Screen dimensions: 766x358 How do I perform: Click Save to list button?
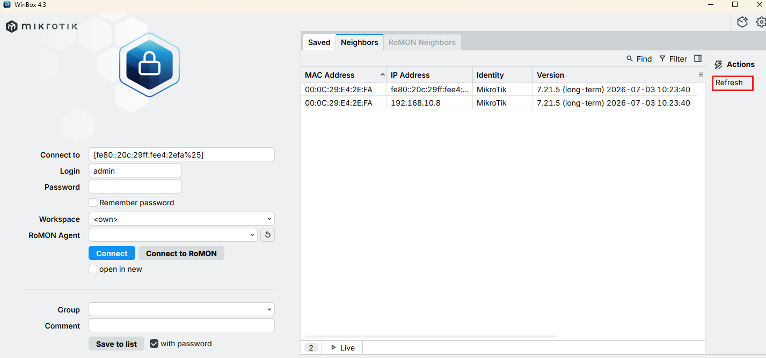pos(116,344)
